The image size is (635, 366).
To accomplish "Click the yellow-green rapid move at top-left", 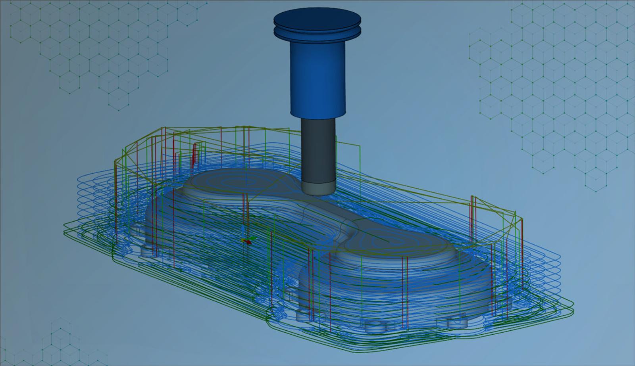I will (x=139, y=144).
